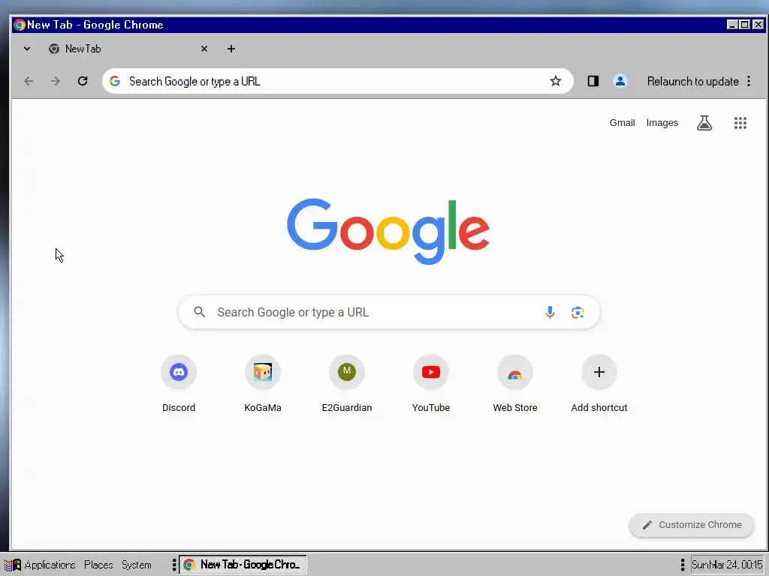
Task: Focus the center Google search box
Action: click(389, 312)
